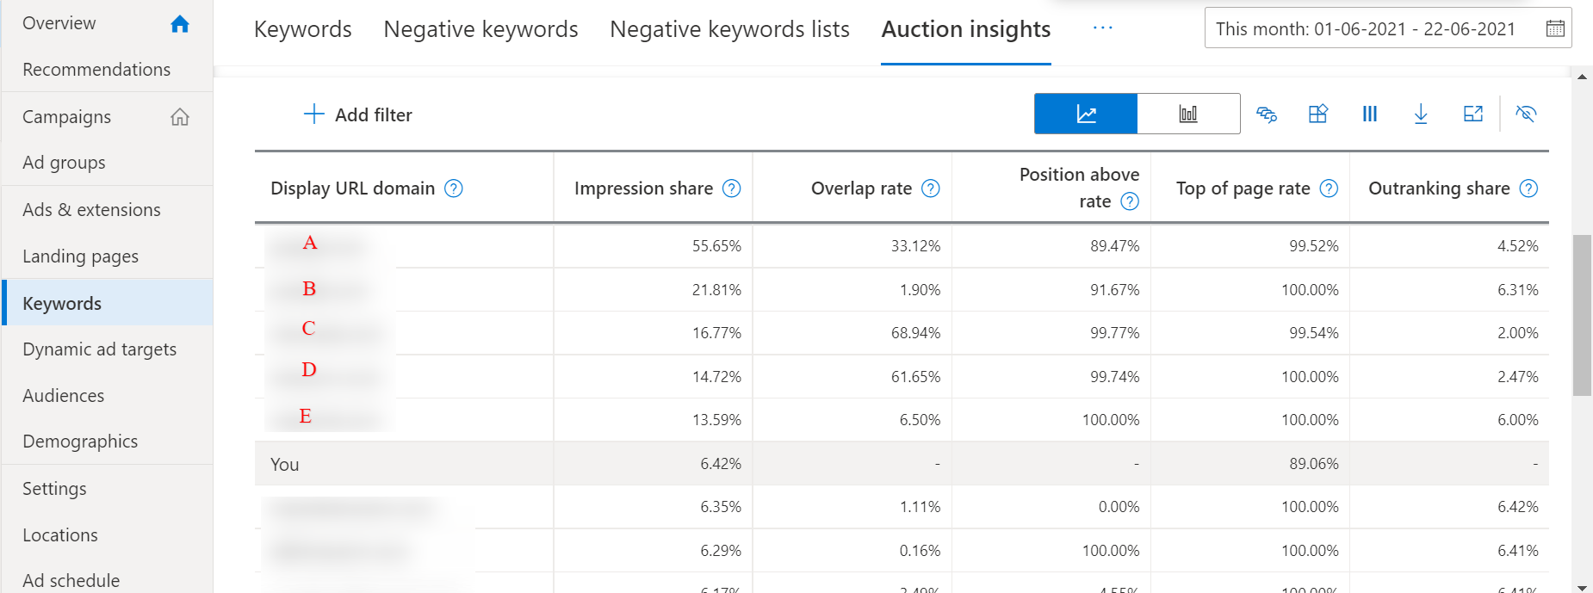Expand more tabs via ellipsis
1593x593 pixels.
[x=1102, y=28]
